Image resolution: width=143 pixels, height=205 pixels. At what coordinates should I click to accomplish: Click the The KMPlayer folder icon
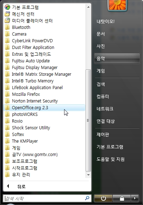[x=7, y=141]
